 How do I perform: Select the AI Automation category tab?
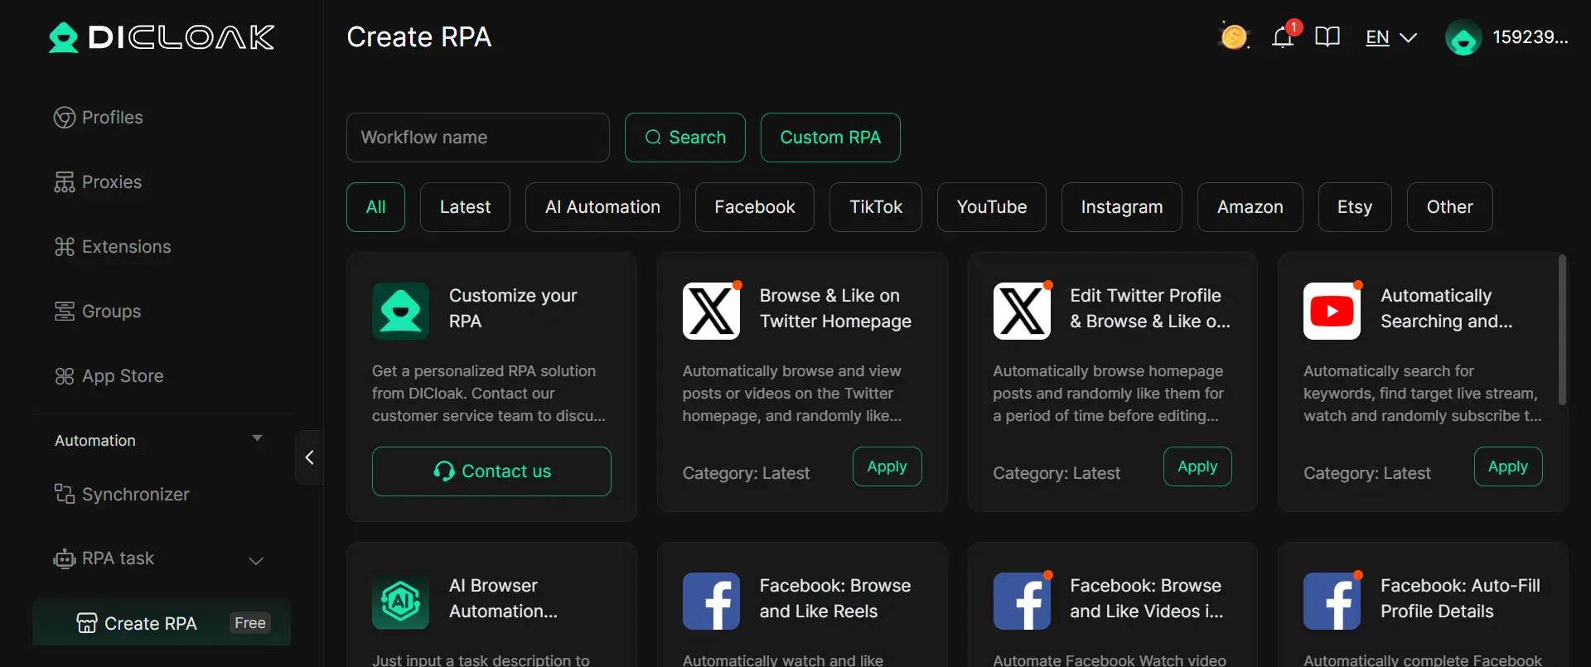tap(602, 207)
